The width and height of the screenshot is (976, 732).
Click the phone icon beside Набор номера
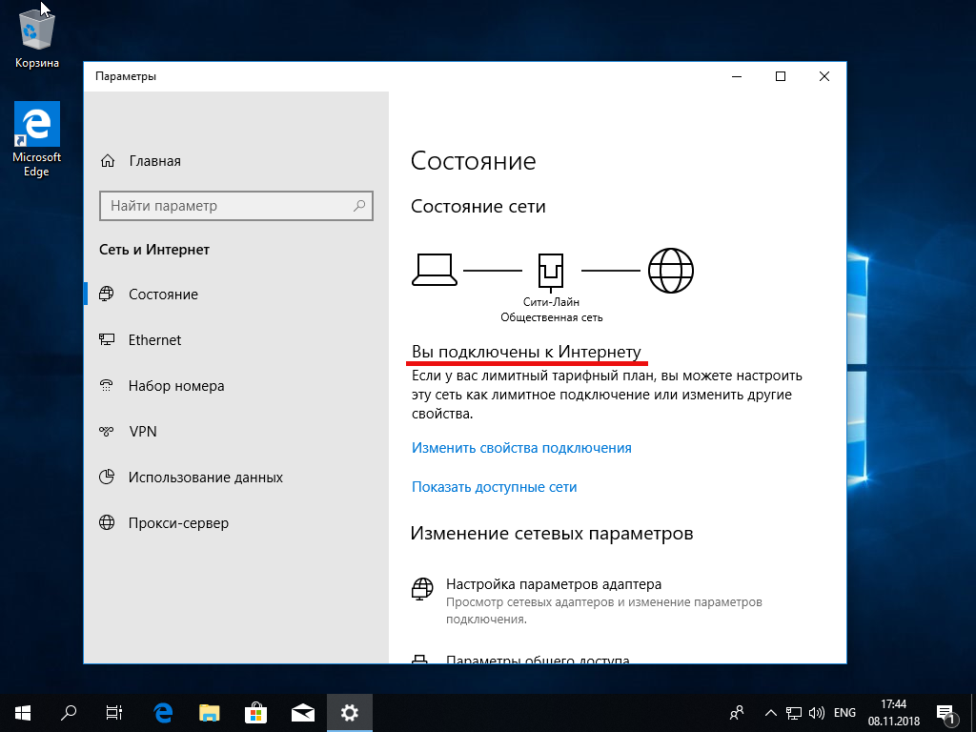click(107, 386)
